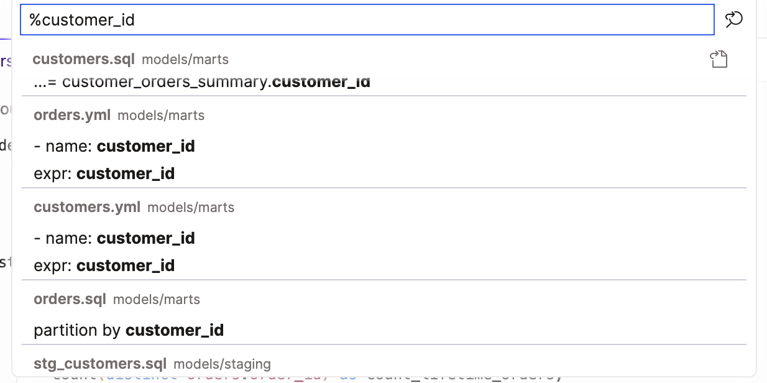The height and width of the screenshot is (383, 767).
Task: Click the regex search icon beside the search field
Action: pyautogui.click(x=733, y=19)
